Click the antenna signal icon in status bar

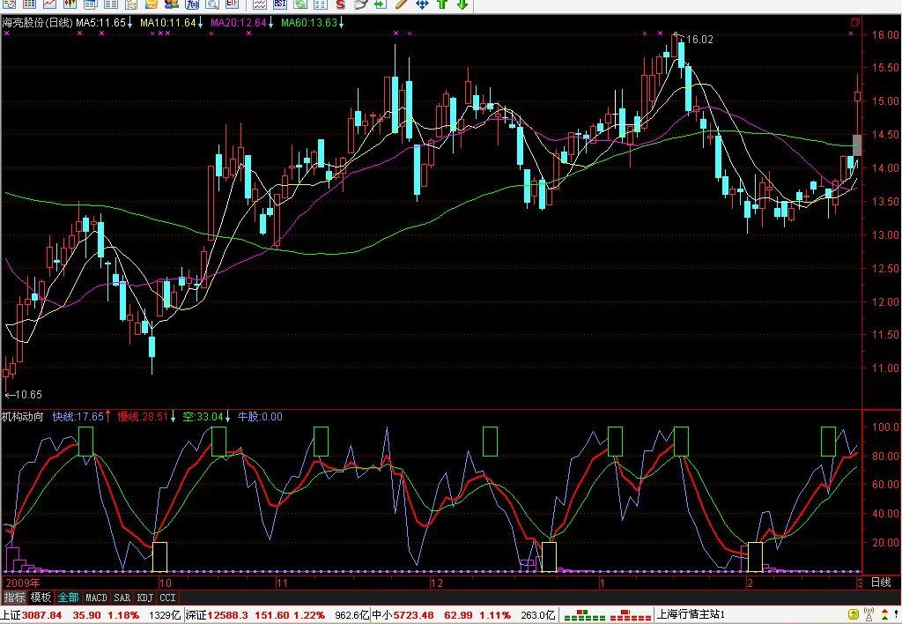(x=869, y=615)
